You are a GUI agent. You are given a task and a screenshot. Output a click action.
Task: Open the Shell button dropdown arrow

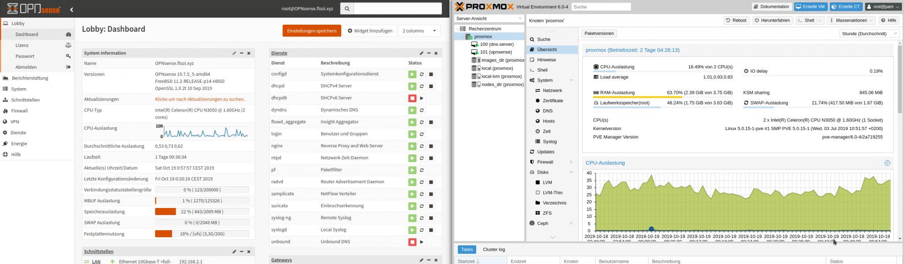pos(820,20)
